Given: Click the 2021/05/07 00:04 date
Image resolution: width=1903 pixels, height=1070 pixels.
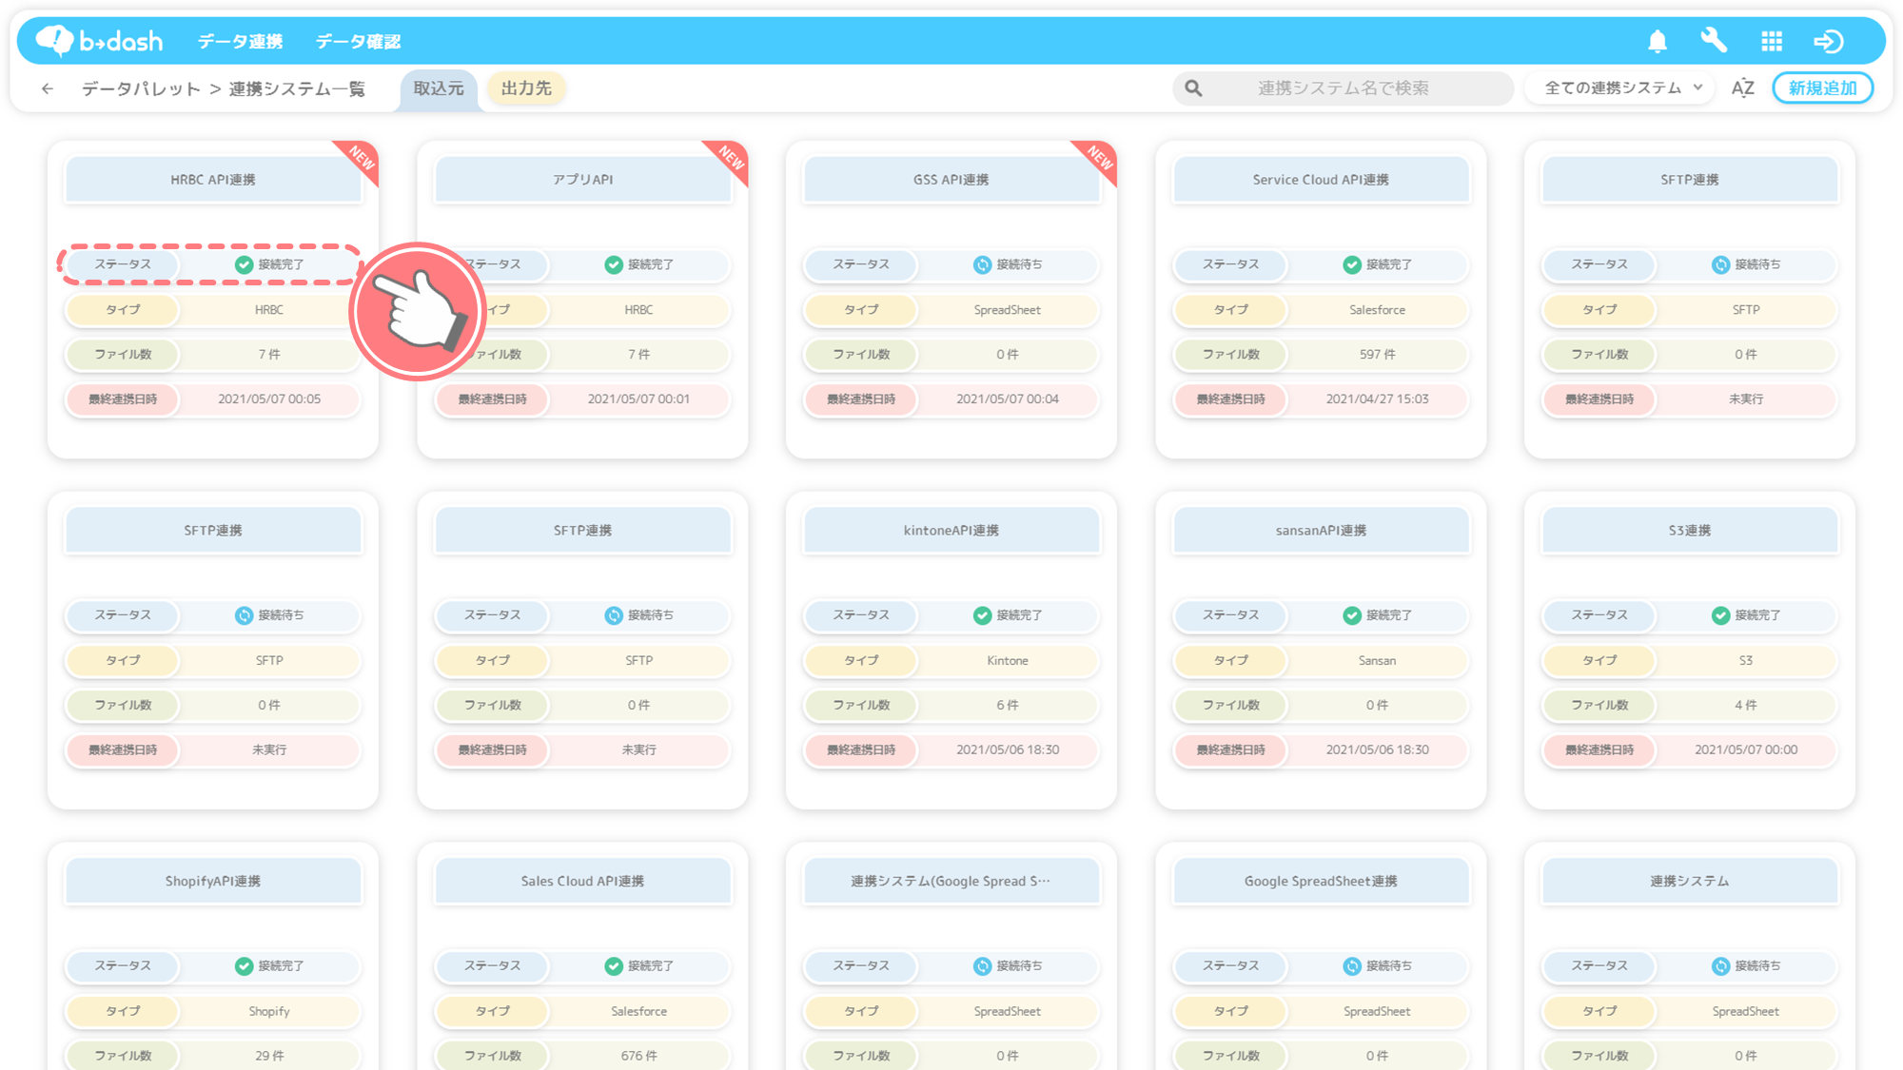Looking at the screenshot, I should (1008, 399).
